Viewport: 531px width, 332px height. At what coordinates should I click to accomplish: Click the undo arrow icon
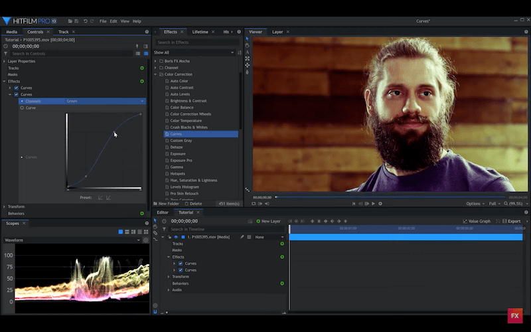(86, 21)
